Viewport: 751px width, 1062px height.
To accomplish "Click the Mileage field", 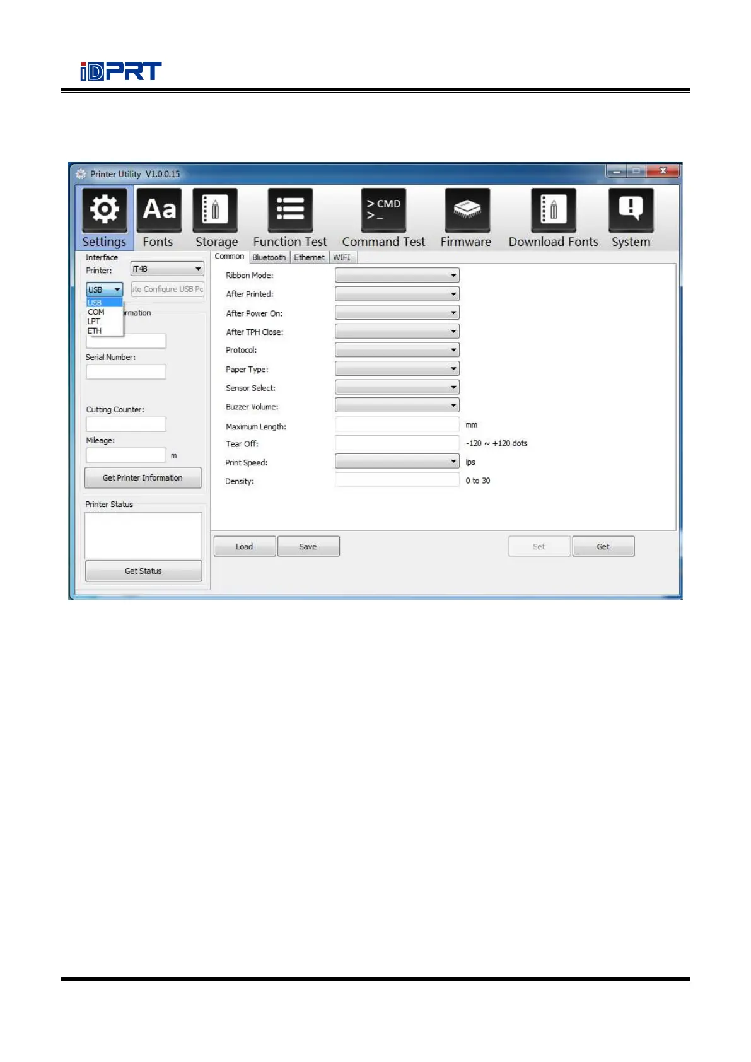I will (126, 455).
